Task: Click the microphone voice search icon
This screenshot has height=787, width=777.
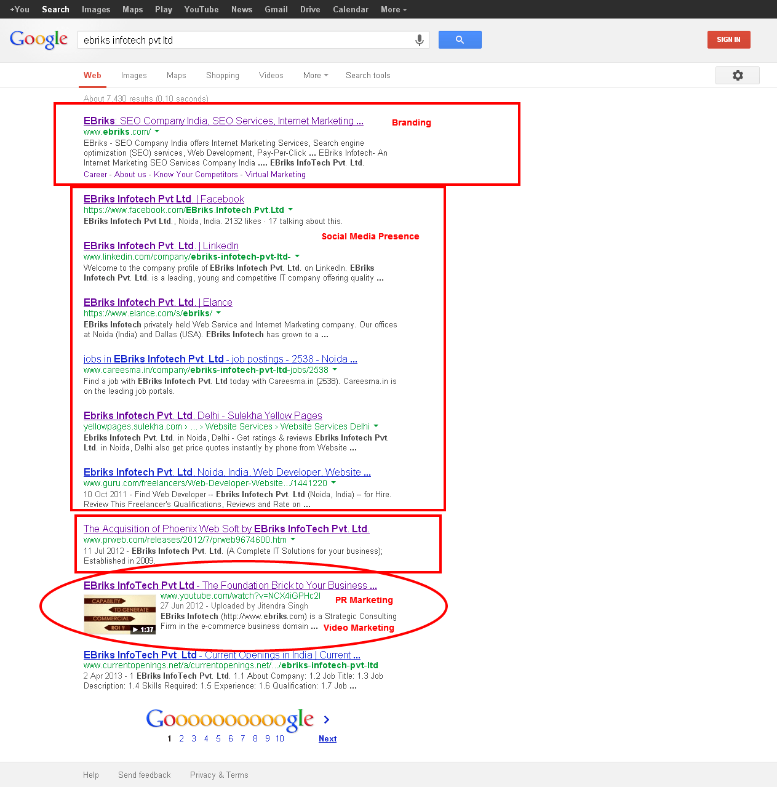Action: 420,40
